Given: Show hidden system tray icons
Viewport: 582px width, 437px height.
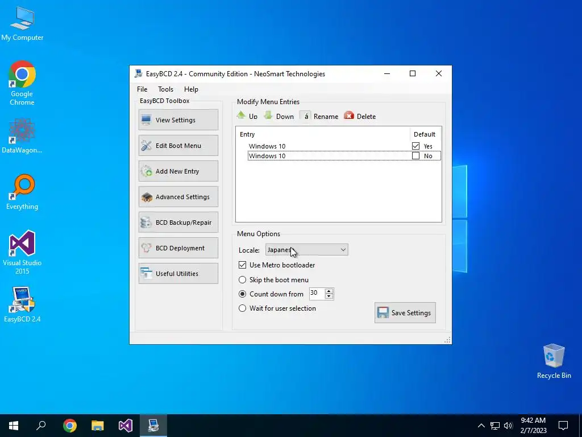Looking at the screenshot, I should tap(481, 426).
